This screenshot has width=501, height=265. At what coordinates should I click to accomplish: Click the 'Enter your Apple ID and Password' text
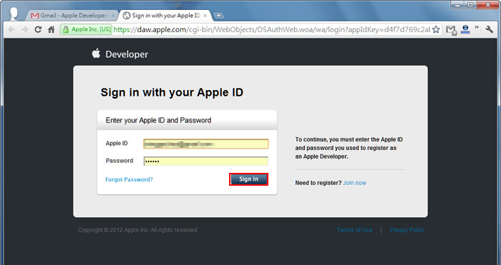[158, 120]
